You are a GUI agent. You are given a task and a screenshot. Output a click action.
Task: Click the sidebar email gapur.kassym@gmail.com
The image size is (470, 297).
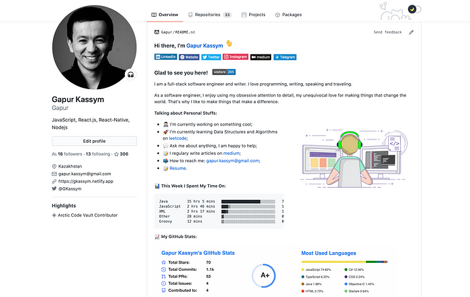pyautogui.click(x=85, y=174)
